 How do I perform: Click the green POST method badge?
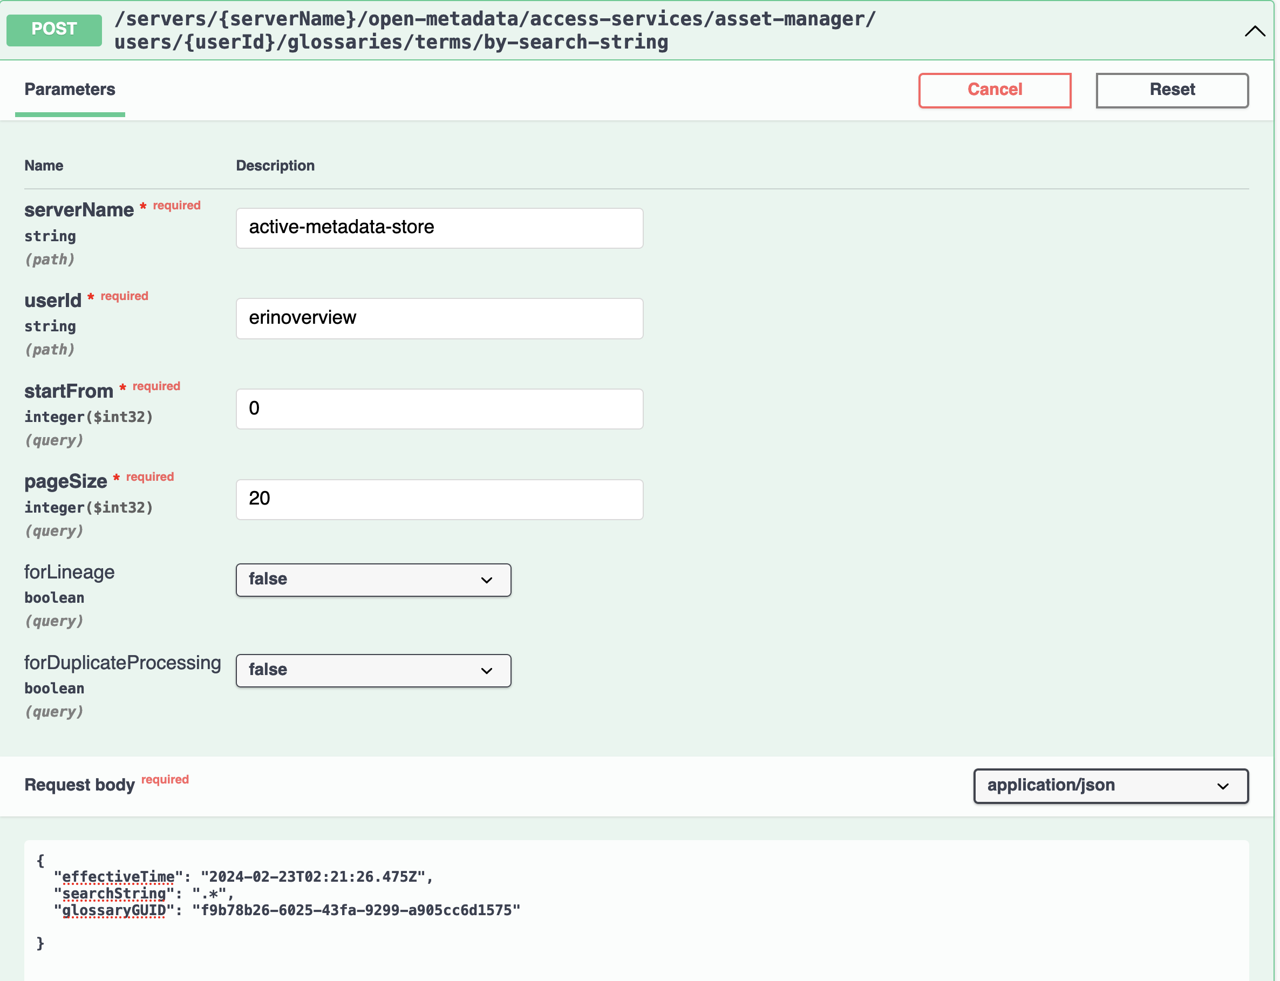pos(54,29)
